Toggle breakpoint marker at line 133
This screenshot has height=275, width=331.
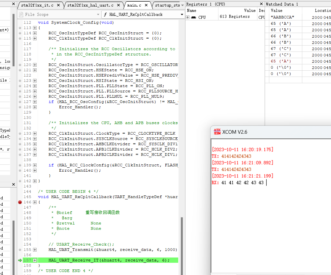click(20, 133)
